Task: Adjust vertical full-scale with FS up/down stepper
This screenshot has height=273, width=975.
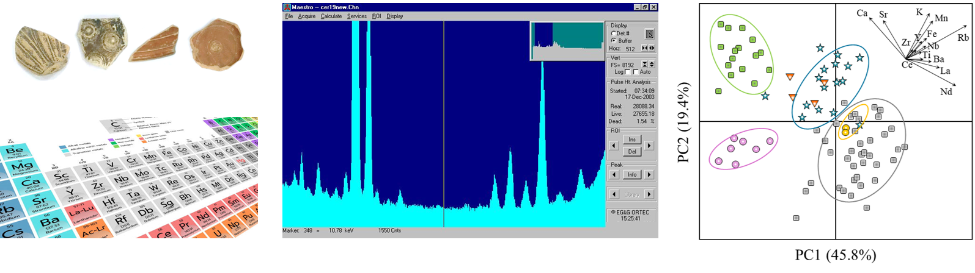Action: pos(652,64)
